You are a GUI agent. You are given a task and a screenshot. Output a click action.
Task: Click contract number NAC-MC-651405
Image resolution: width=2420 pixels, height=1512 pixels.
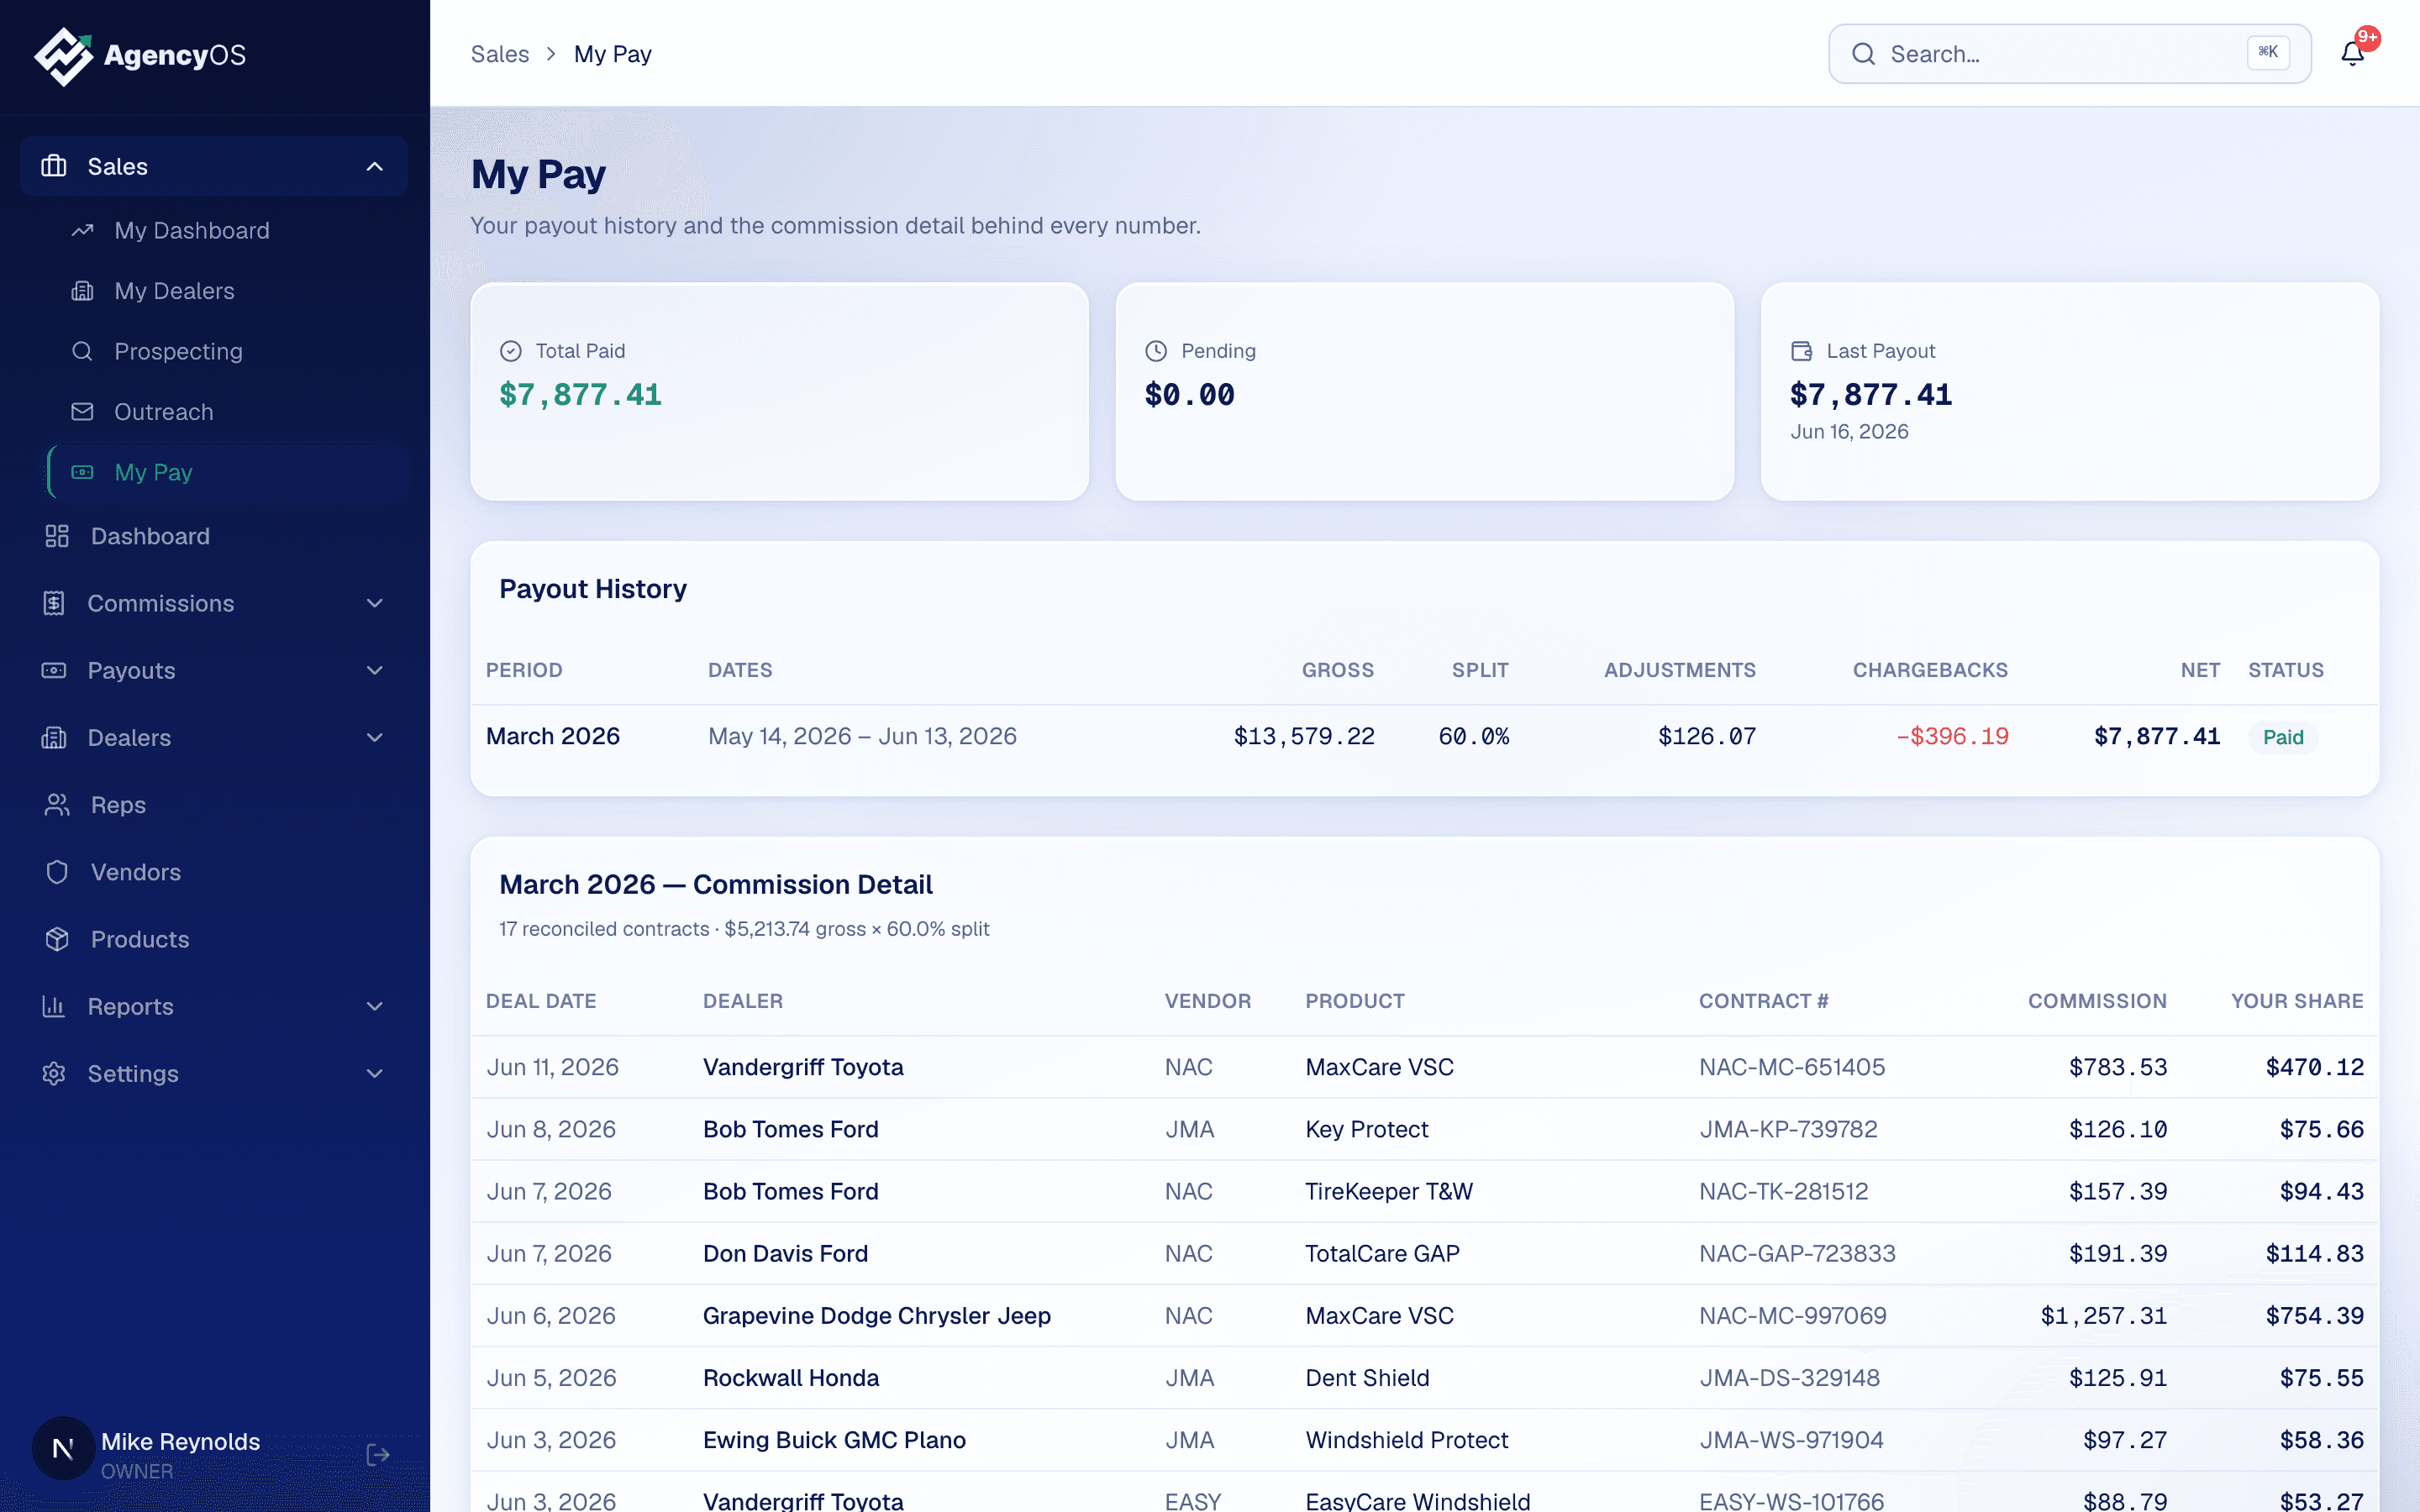[1791, 1067]
